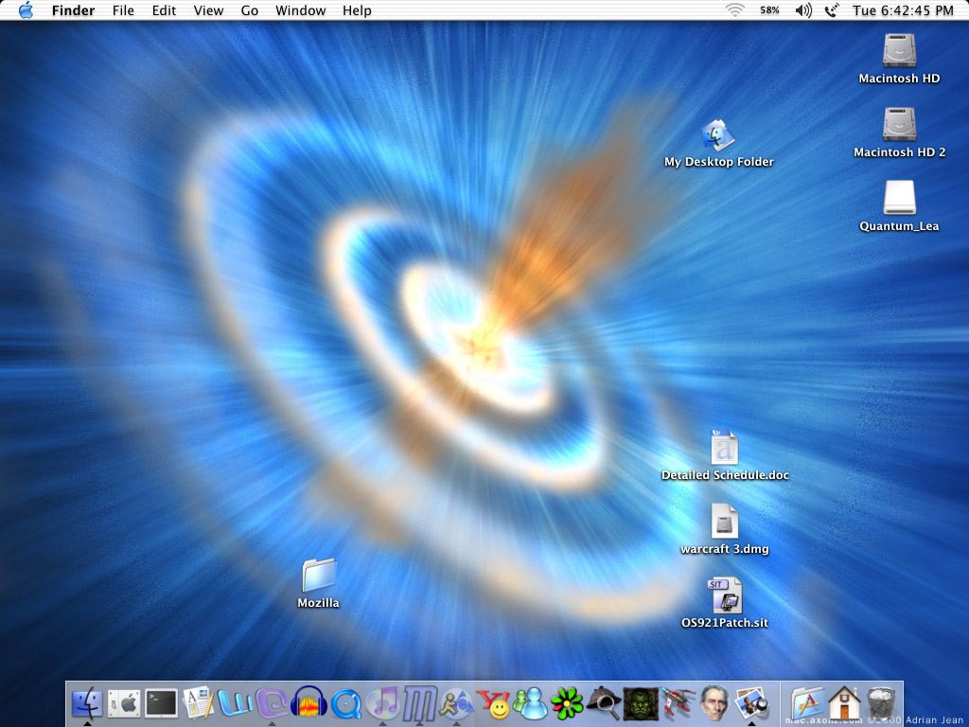
Task: Launch Terminal from the dock
Action: pos(161,703)
